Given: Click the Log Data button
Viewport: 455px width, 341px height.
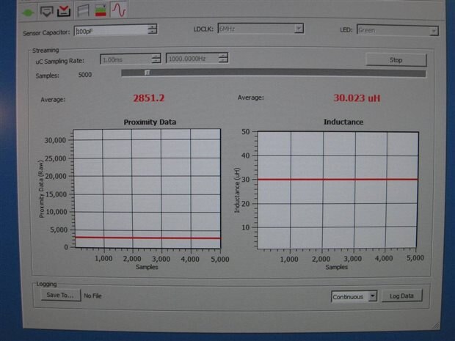Looking at the screenshot, I should (x=401, y=296).
